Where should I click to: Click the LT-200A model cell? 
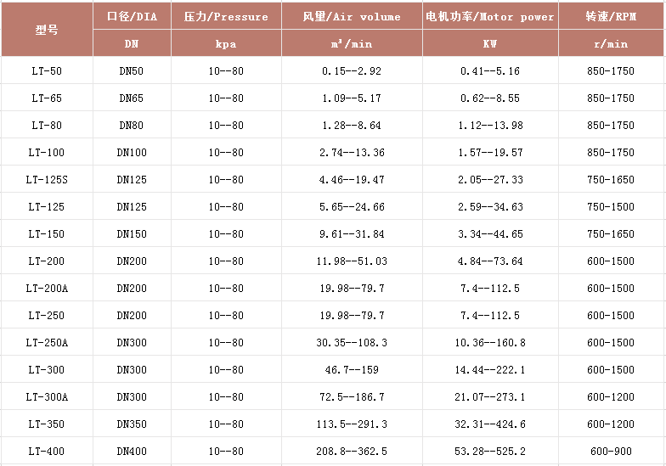pyautogui.click(x=47, y=289)
